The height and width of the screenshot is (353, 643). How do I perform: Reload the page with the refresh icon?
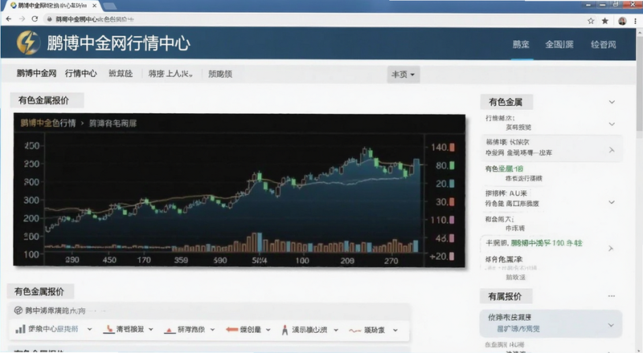35,18
